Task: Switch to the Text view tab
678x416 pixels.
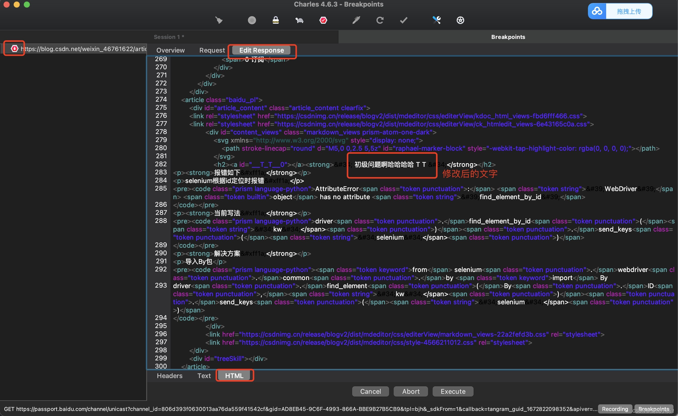Action: tap(204, 376)
